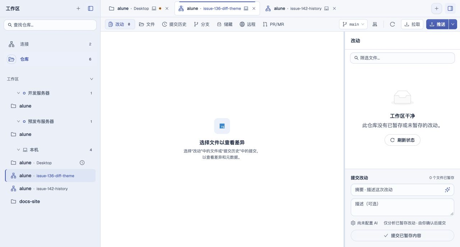Click the 本机 laptop icon
This screenshot has height=247, width=460.
pos(25,150)
